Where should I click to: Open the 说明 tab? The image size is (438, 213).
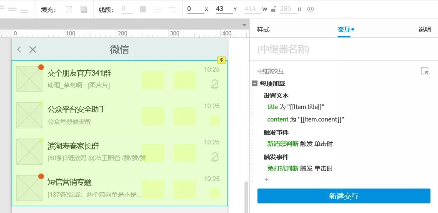click(x=425, y=29)
